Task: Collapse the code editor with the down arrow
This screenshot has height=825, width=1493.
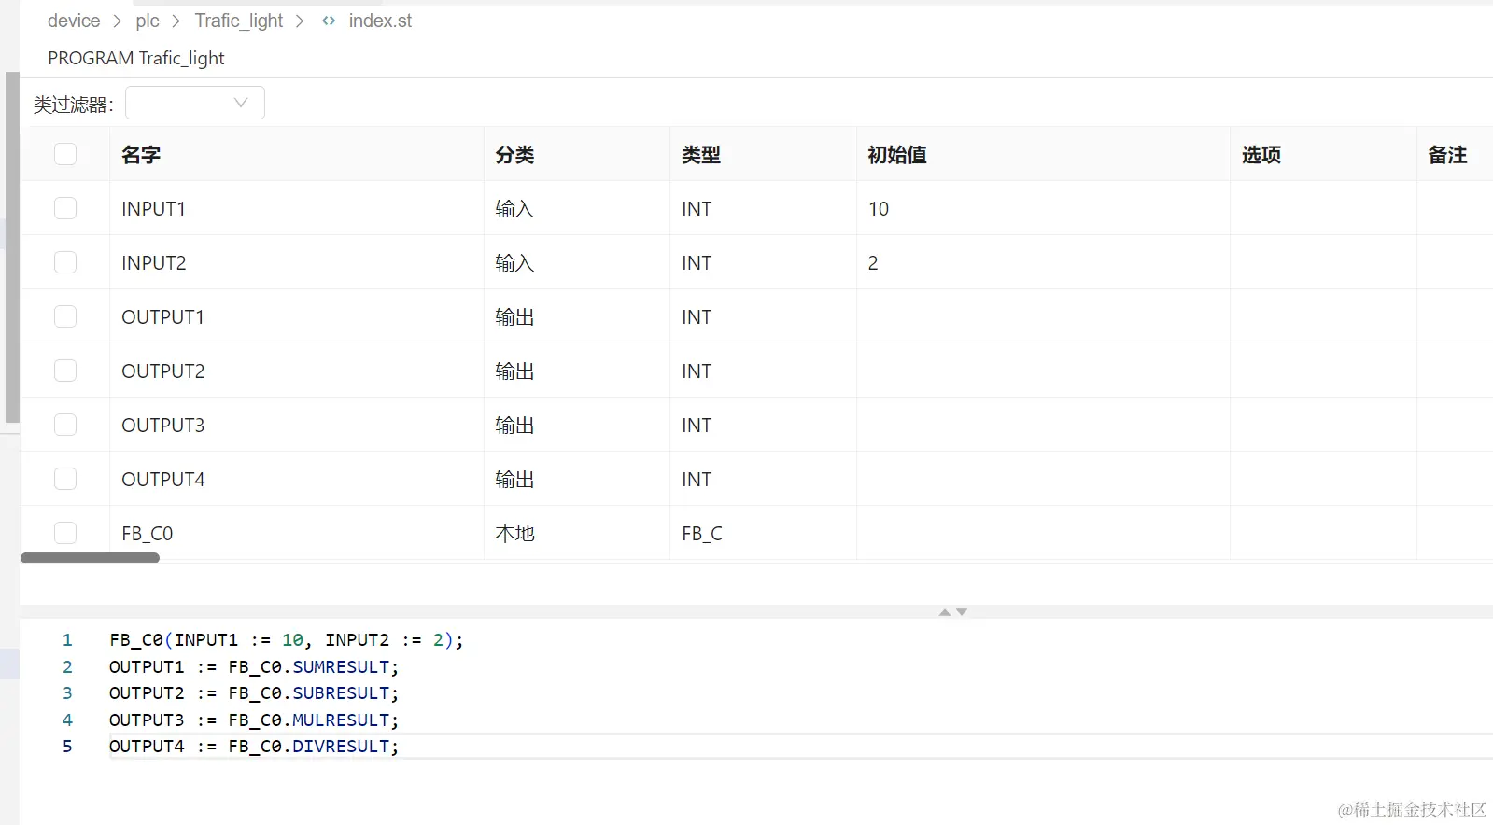Action: coord(962,612)
